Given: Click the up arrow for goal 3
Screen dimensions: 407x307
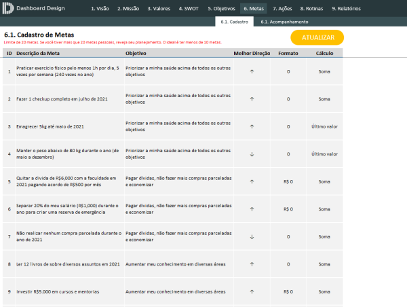Looking at the screenshot, I should [x=252, y=126].
